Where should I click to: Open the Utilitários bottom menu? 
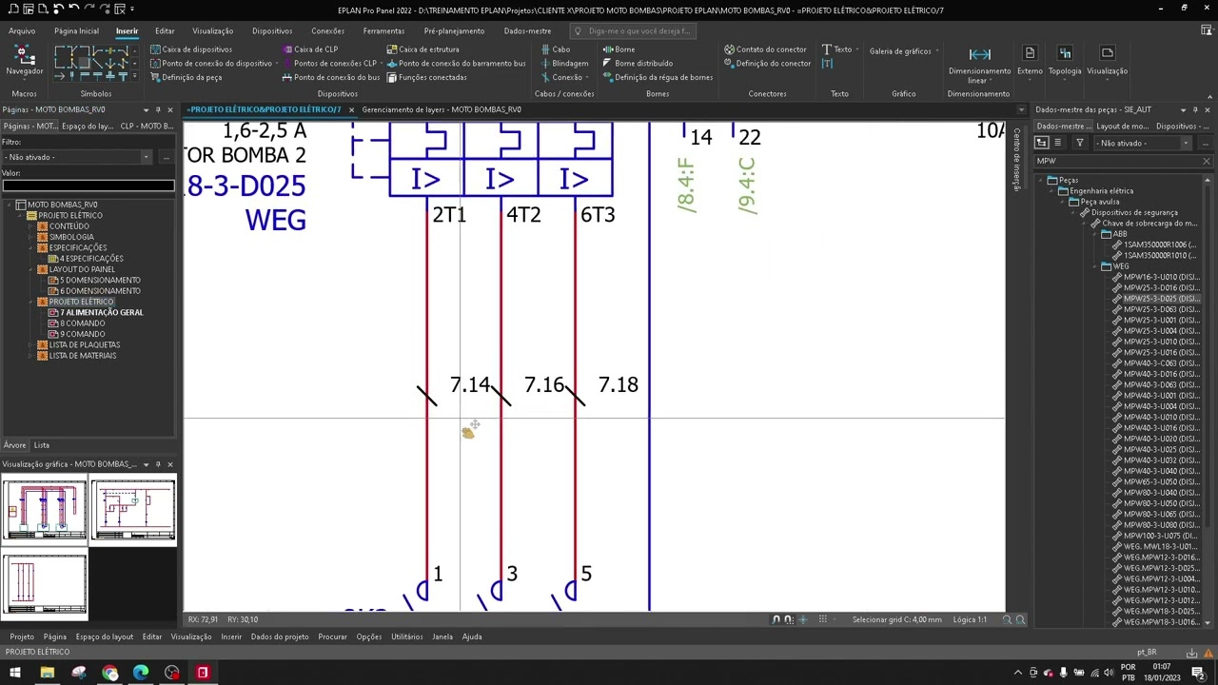pyautogui.click(x=406, y=636)
